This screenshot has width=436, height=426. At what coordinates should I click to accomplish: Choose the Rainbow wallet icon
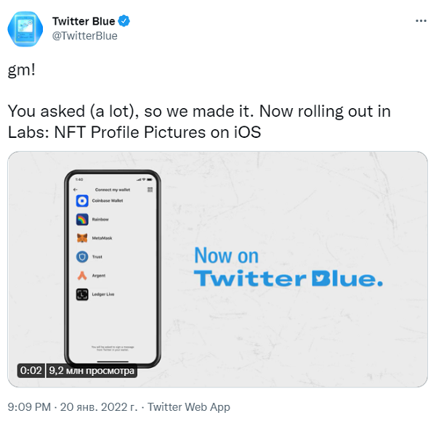click(82, 219)
